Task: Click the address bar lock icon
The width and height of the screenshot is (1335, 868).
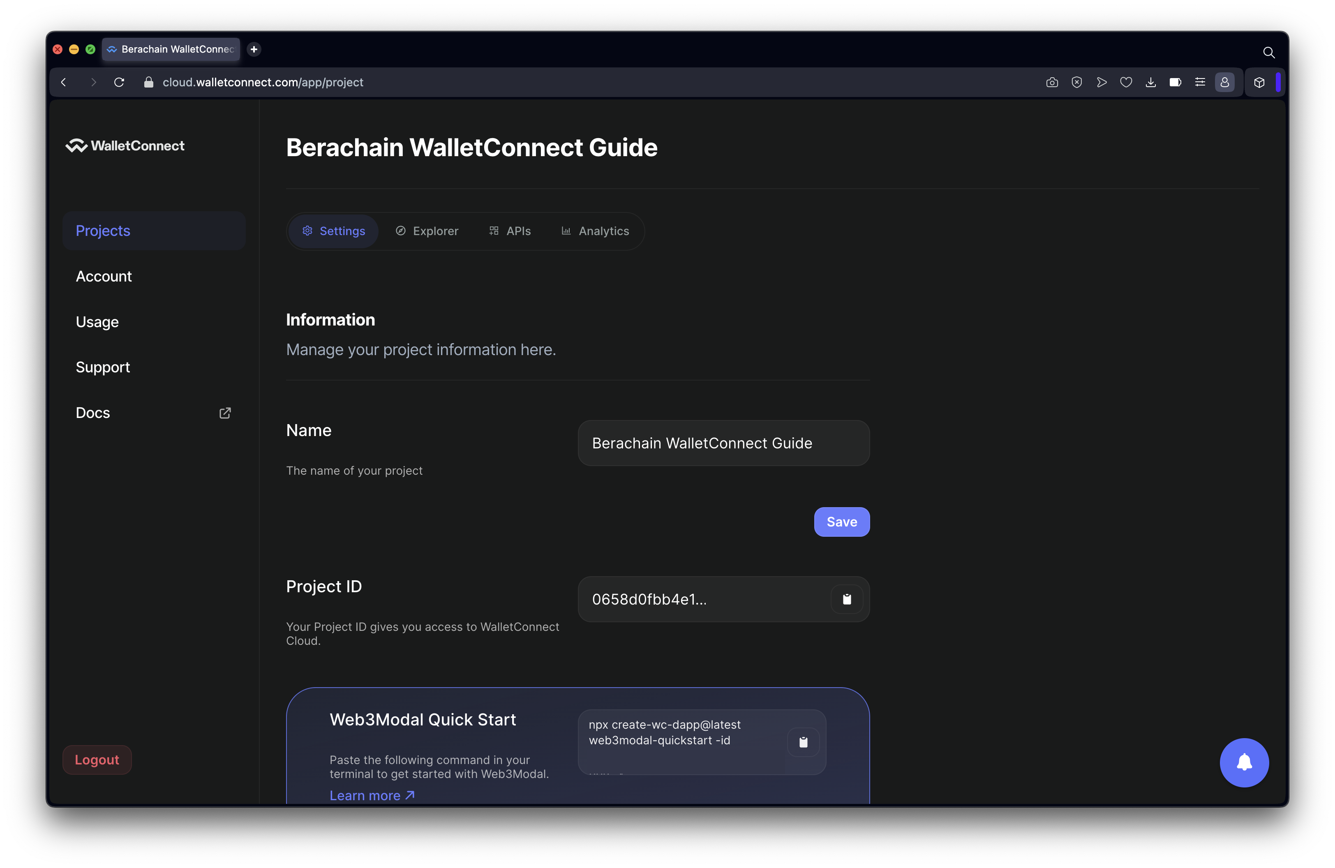Action: click(149, 83)
